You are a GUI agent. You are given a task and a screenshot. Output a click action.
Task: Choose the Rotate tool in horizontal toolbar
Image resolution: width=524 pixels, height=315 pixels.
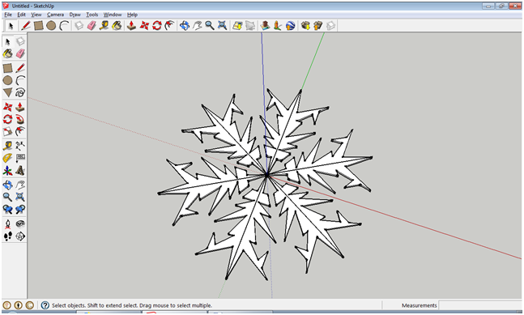pyautogui.click(x=157, y=25)
